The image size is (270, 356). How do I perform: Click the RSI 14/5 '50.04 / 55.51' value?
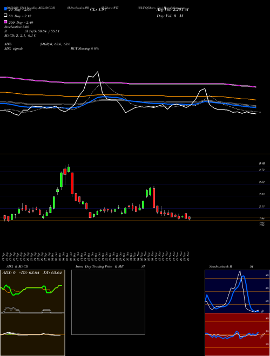tap(48, 31)
